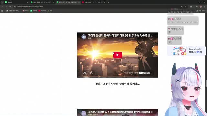Open the all bookmarks folder
The height and width of the screenshot is (116, 207).
point(201,11)
